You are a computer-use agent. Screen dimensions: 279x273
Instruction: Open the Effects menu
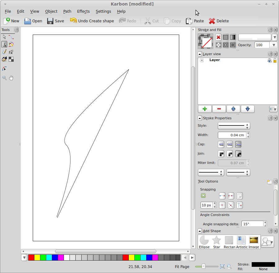[83, 11]
